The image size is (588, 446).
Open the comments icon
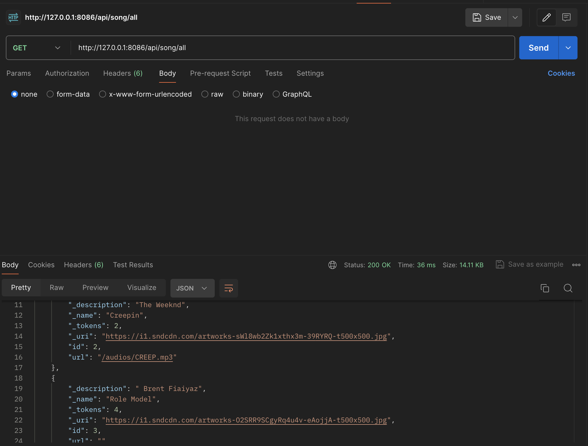tap(566, 17)
